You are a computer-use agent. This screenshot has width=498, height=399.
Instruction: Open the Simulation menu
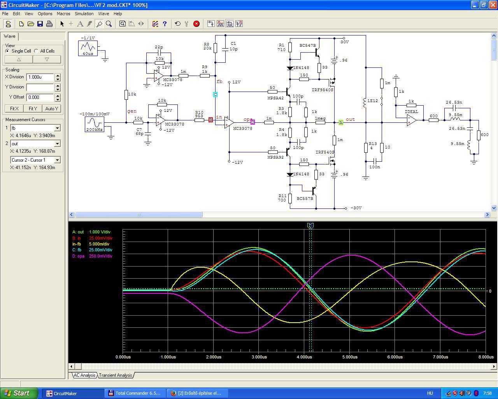84,14
